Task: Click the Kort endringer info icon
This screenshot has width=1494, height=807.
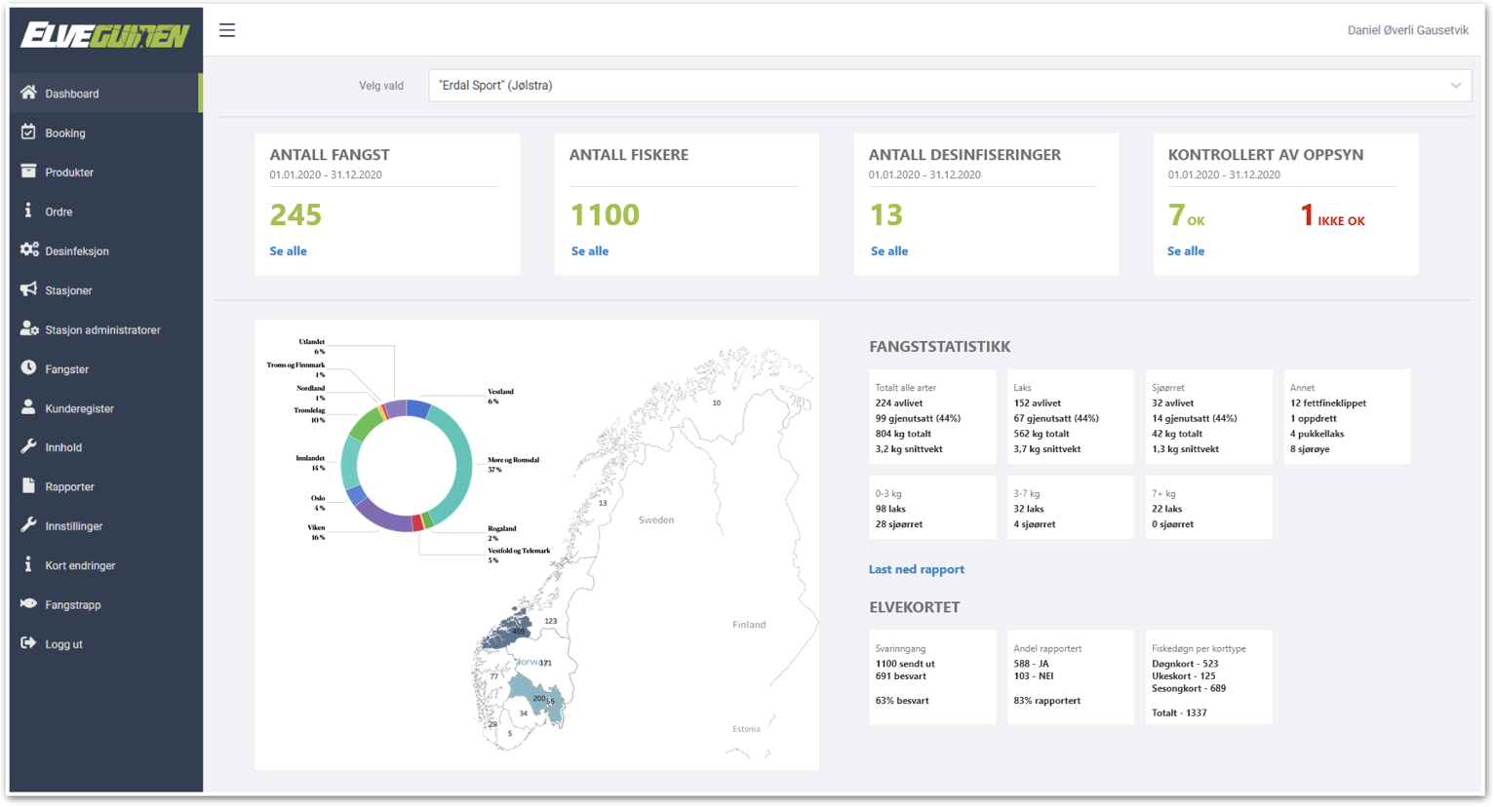Action: (28, 564)
